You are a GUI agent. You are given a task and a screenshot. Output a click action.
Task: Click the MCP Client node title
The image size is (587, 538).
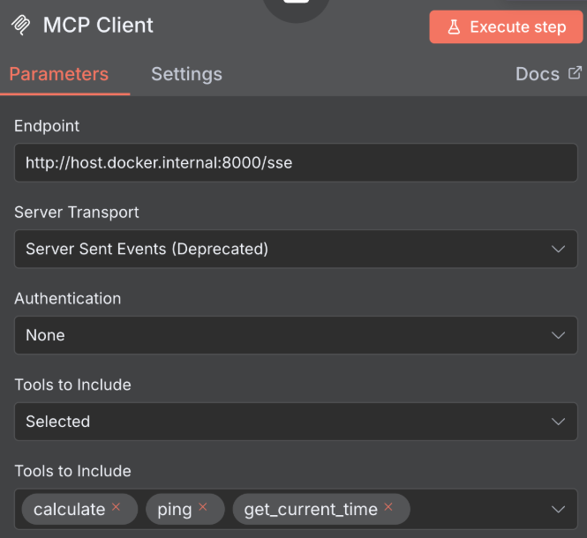[x=98, y=26]
